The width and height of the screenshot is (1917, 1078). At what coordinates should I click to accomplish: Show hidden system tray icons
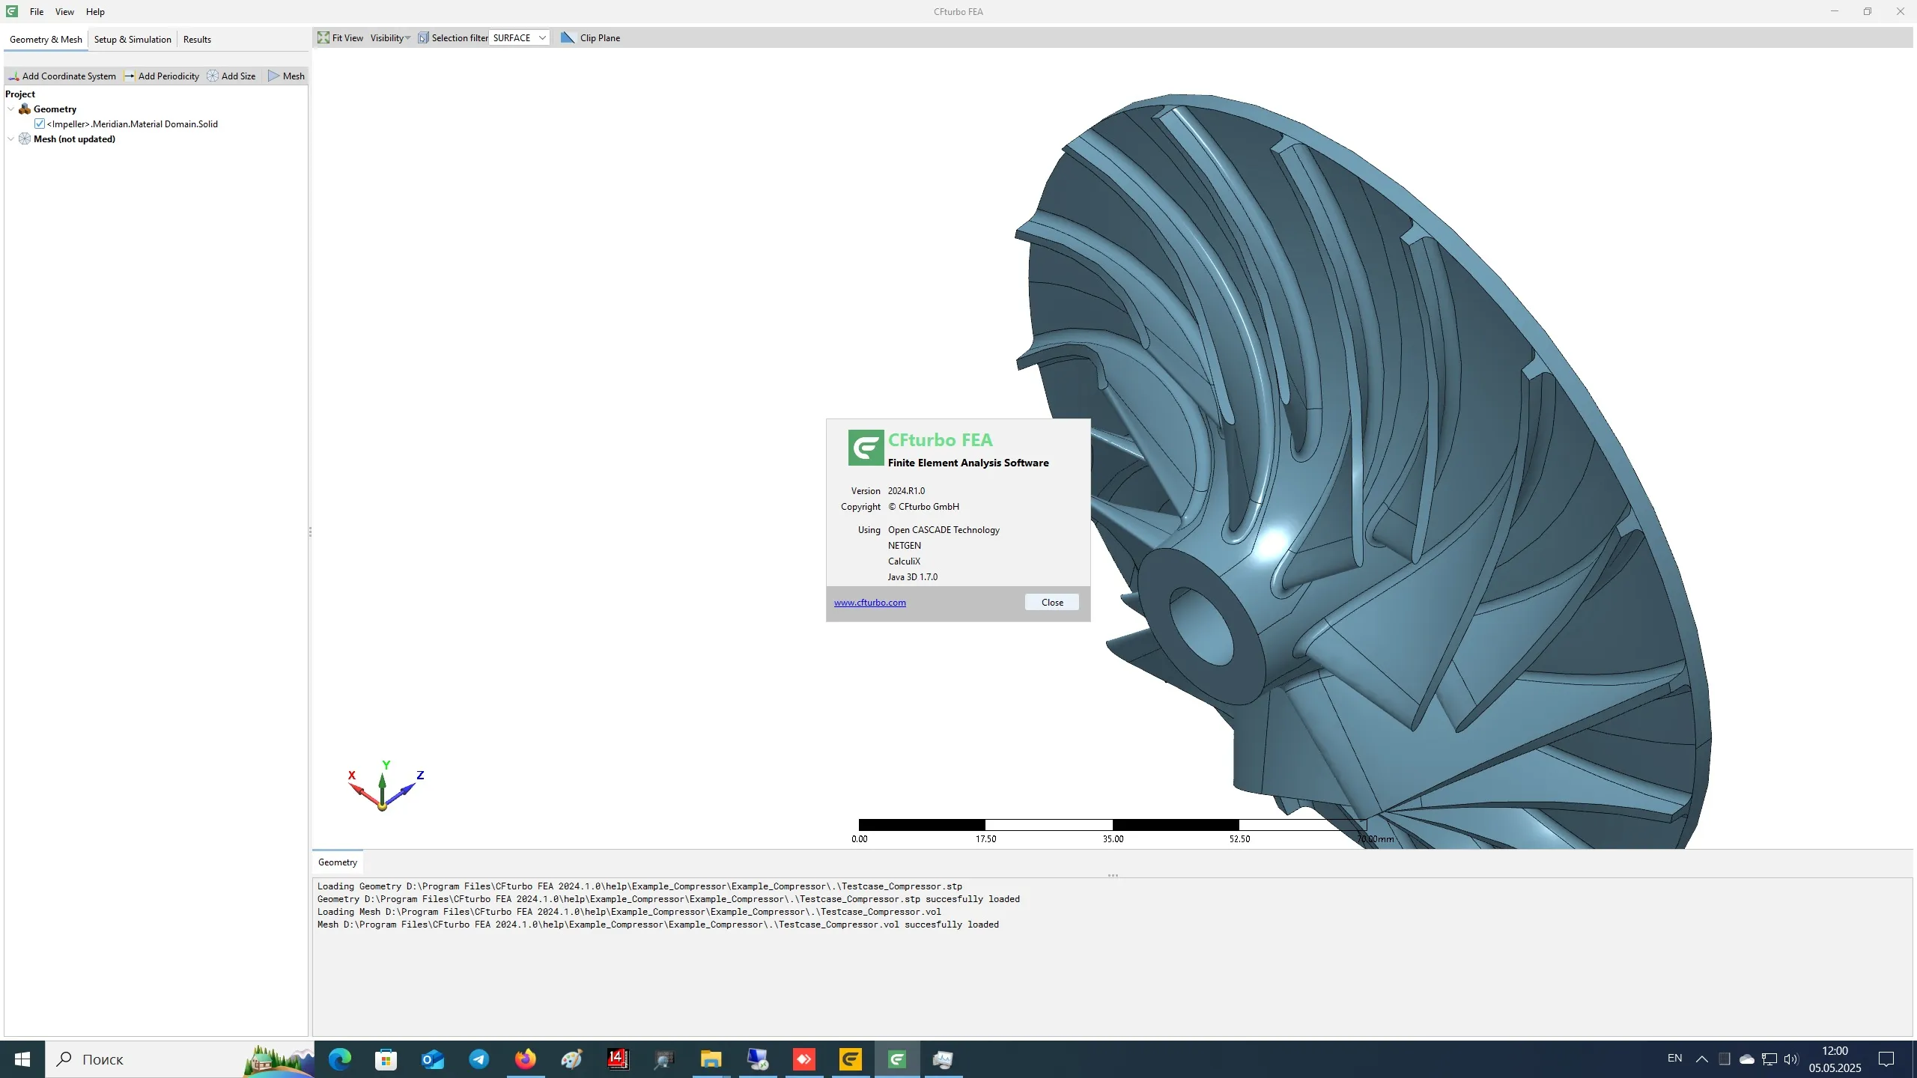pos(1701,1059)
